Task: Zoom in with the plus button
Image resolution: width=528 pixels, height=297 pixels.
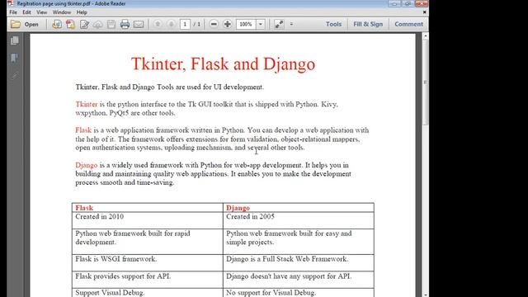Action: tap(228, 24)
